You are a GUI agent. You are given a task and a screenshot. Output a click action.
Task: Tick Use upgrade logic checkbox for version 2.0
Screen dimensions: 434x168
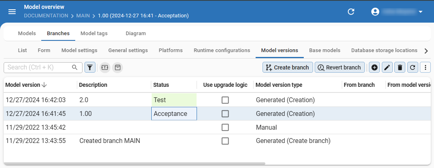[225, 100]
